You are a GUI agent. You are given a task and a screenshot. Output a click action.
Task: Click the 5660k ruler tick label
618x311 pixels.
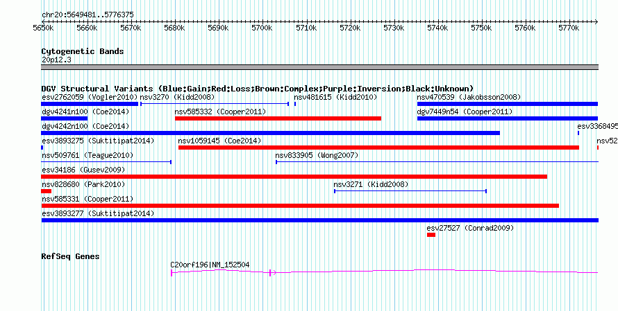pos(87,28)
